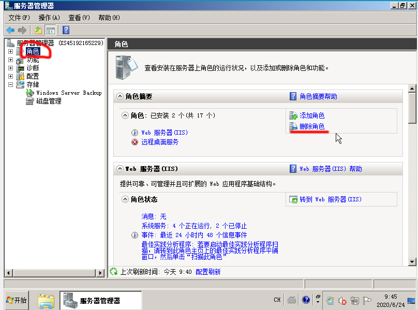This screenshot has height=310, width=418.
Task: Click the back arrow toolbar icon
Action: 10,30
